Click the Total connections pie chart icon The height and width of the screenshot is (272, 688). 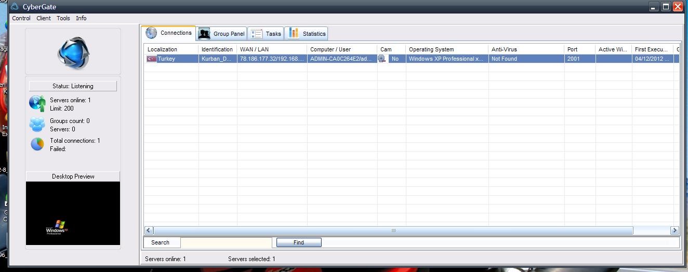point(37,144)
